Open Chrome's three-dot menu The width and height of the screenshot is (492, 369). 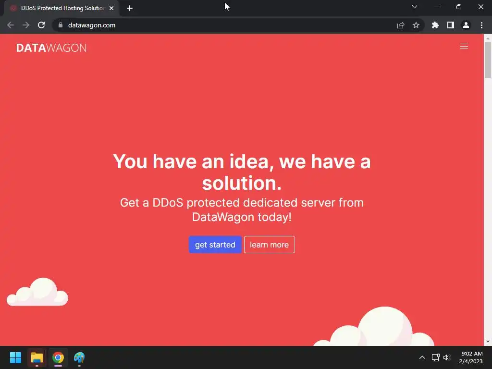[x=481, y=25]
